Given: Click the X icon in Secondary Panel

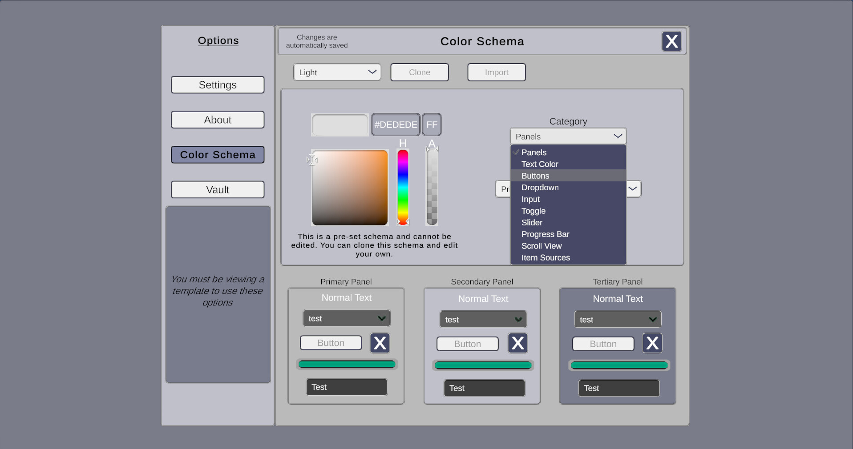Looking at the screenshot, I should (517, 343).
